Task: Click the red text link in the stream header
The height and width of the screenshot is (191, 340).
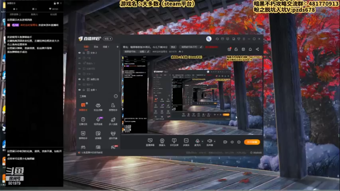Action: pos(211,47)
